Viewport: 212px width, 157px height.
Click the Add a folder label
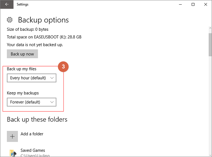coord(32,134)
